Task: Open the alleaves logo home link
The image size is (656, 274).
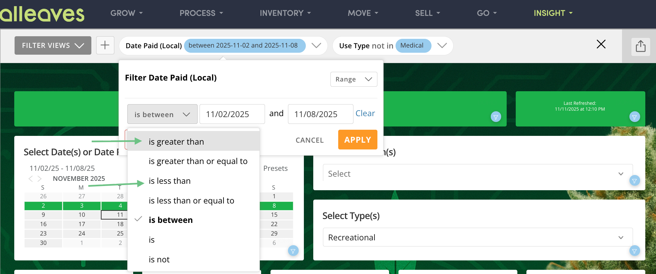Action: [x=42, y=14]
